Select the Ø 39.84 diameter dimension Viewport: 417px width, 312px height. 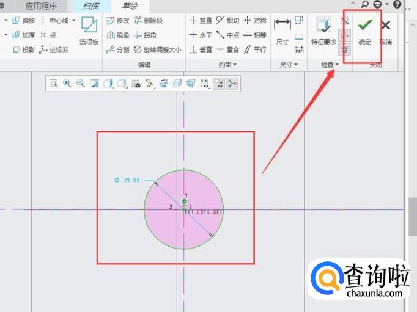click(127, 180)
